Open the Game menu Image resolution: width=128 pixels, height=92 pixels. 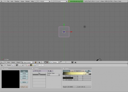pyautogui.click(x=22, y=1)
